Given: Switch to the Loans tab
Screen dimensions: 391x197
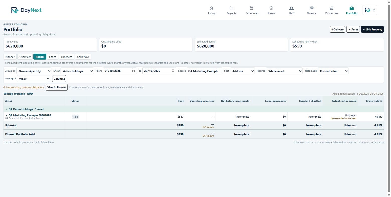Looking at the screenshot, I should 53,57.
